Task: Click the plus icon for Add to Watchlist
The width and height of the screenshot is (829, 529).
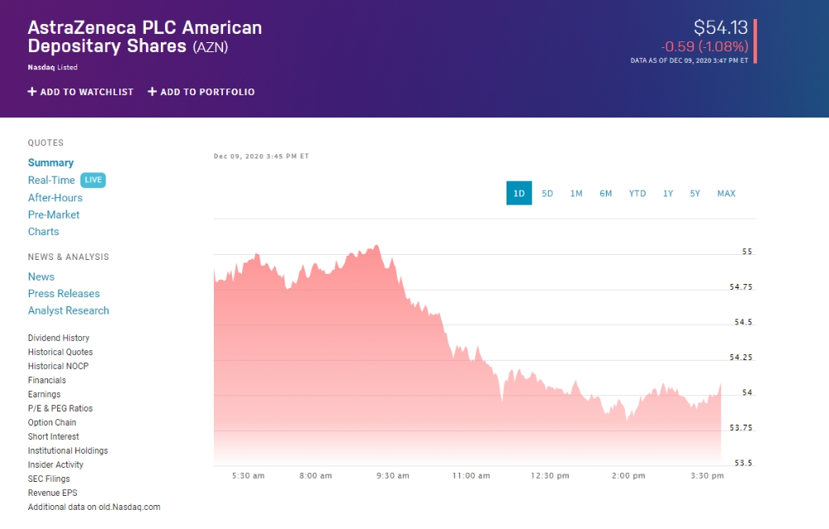Action: click(32, 92)
